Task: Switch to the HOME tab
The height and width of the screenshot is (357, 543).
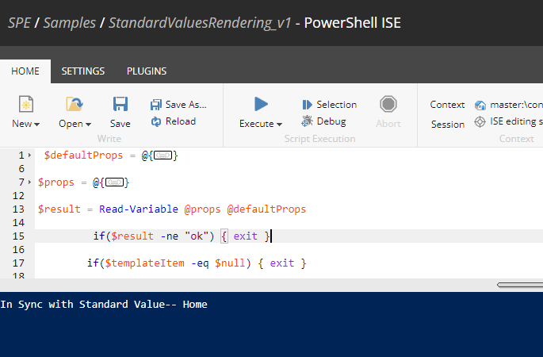Action: point(25,71)
